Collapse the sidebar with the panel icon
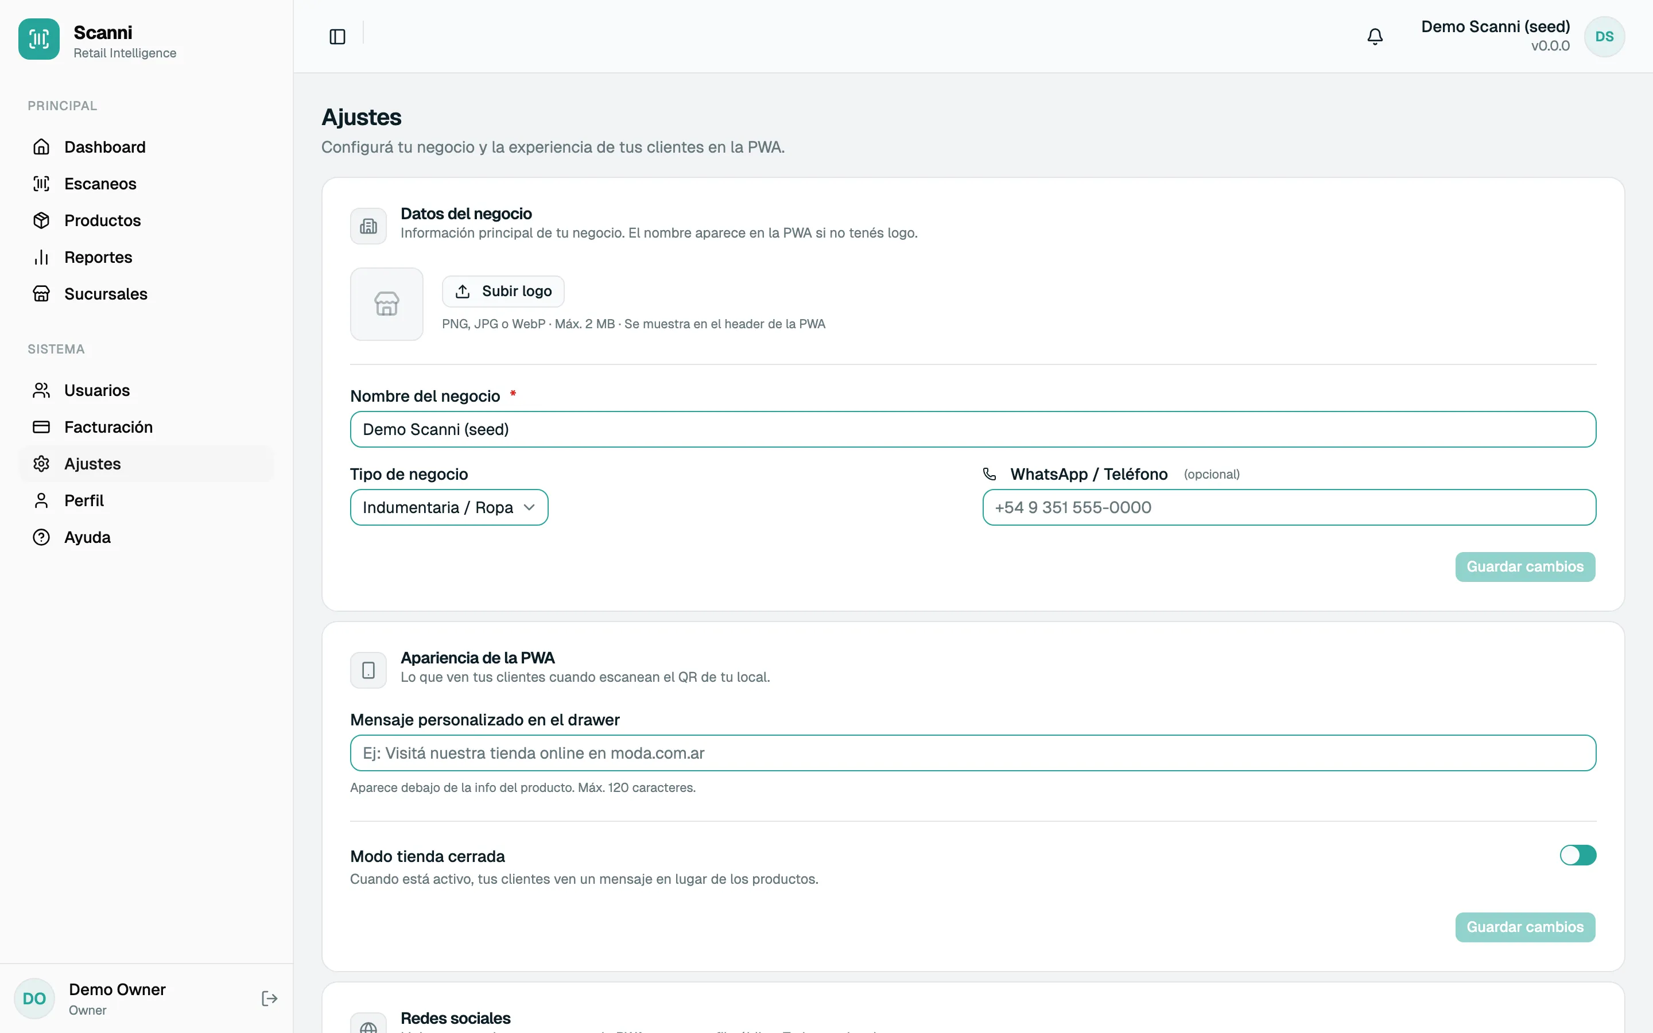 point(337,36)
